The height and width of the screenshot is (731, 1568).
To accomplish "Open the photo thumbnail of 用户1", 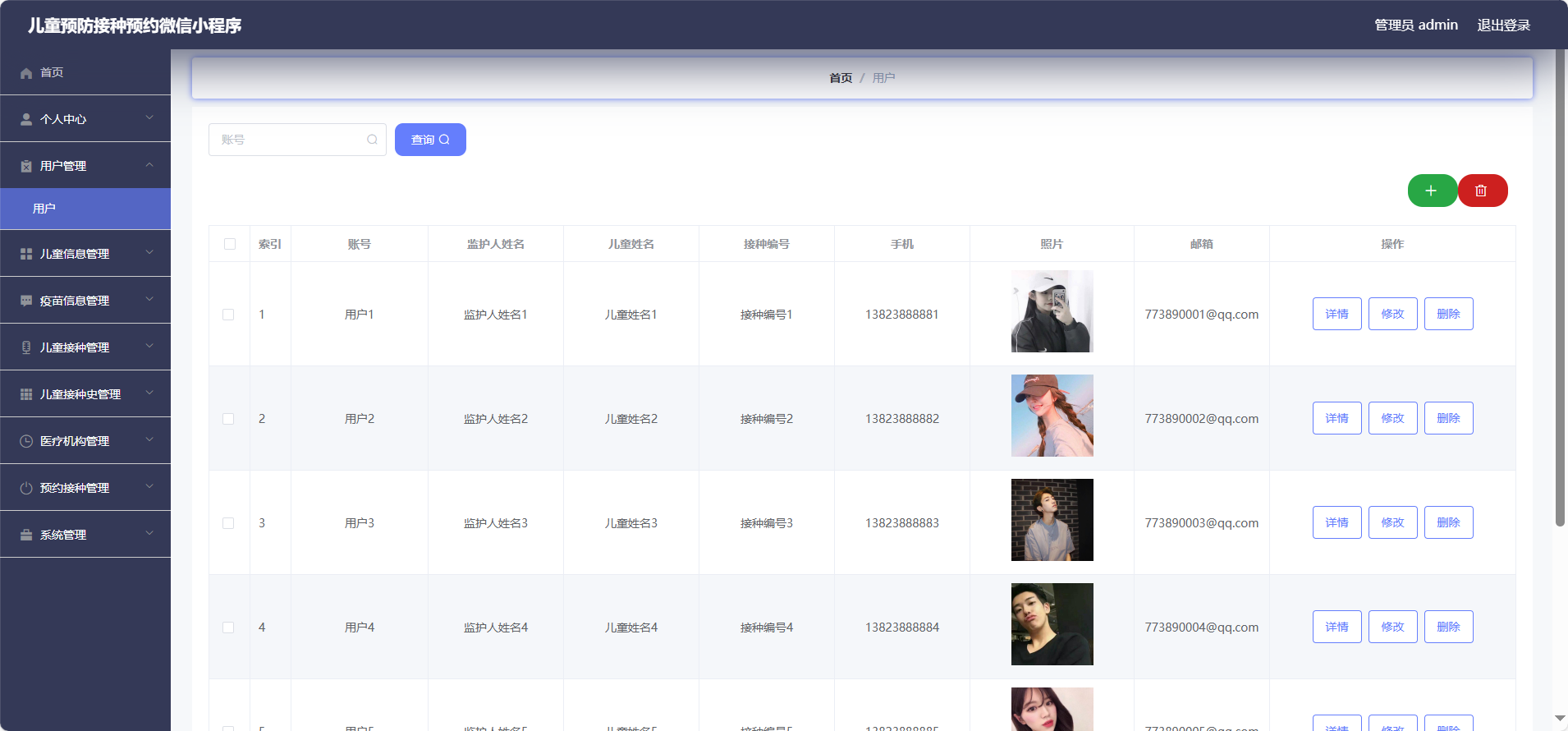I will pyautogui.click(x=1052, y=311).
